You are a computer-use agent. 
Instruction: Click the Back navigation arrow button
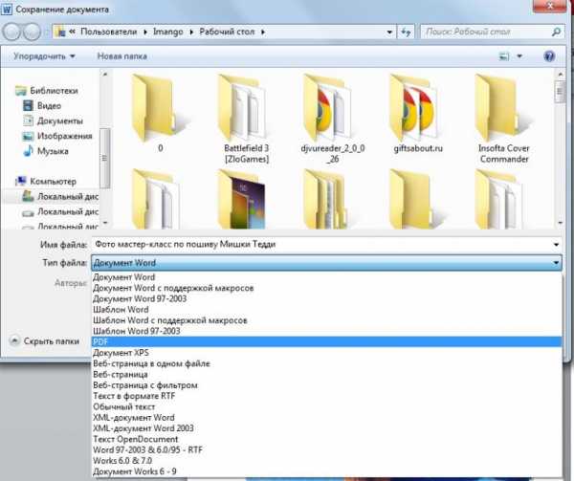coord(11,32)
